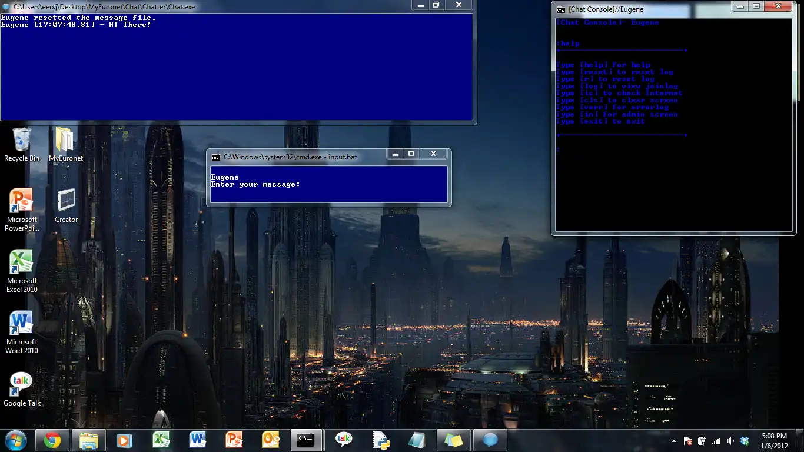
Task: Click the "Type [cls] to clear screen" line
Action: coord(617,100)
